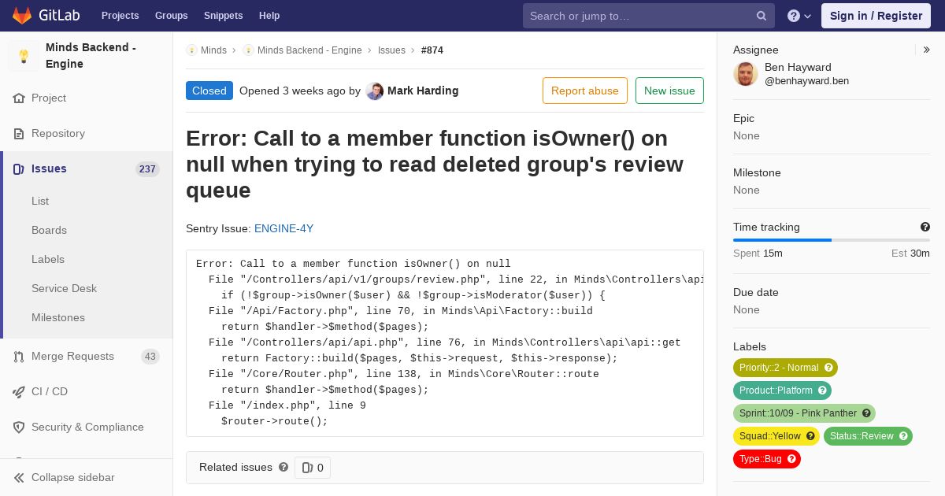Click the search magnifier icon
Image resolution: width=945 pixels, height=496 pixels.
point(762,16)
